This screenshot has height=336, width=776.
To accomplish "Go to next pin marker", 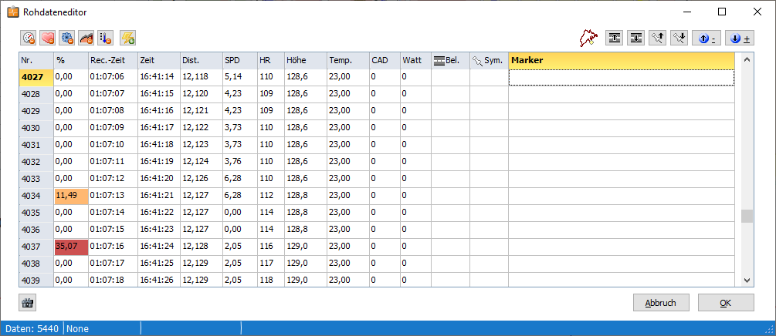I will pos(679,37).
